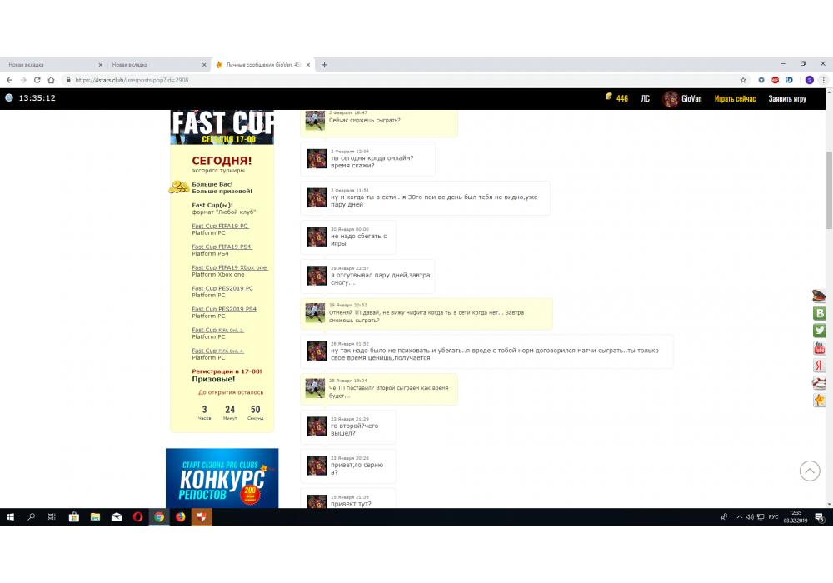This screenshot has height=583, width=833.
Task: Open the ЛС messages menu item
Action: click(x=645, y=98)
